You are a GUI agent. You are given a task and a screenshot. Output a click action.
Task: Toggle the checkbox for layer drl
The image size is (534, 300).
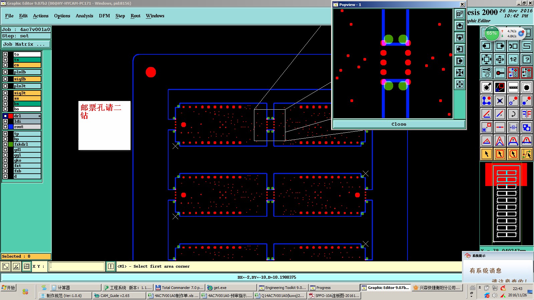(x=5, y=116)
